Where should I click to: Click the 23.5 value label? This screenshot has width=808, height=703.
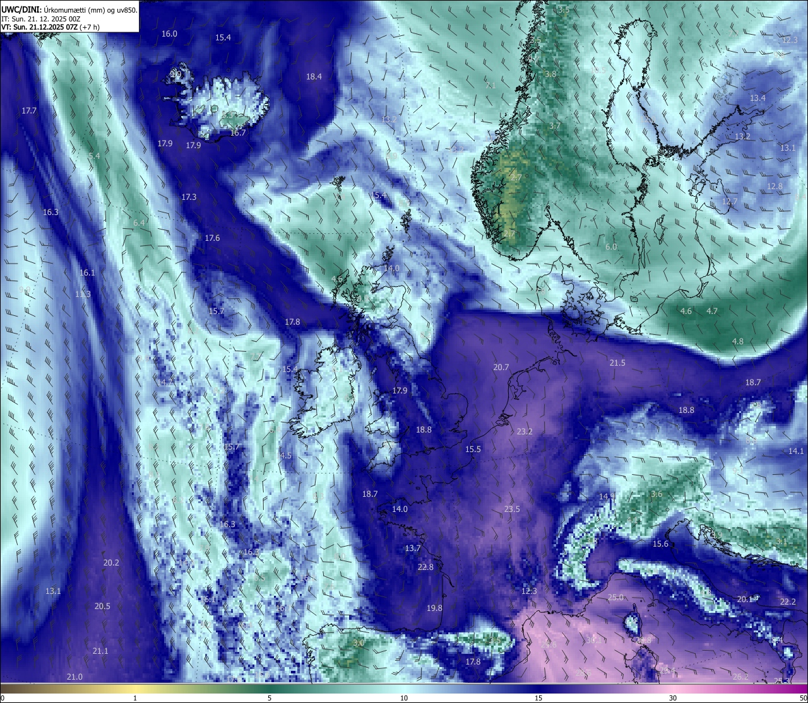click(x=512, y=509)
